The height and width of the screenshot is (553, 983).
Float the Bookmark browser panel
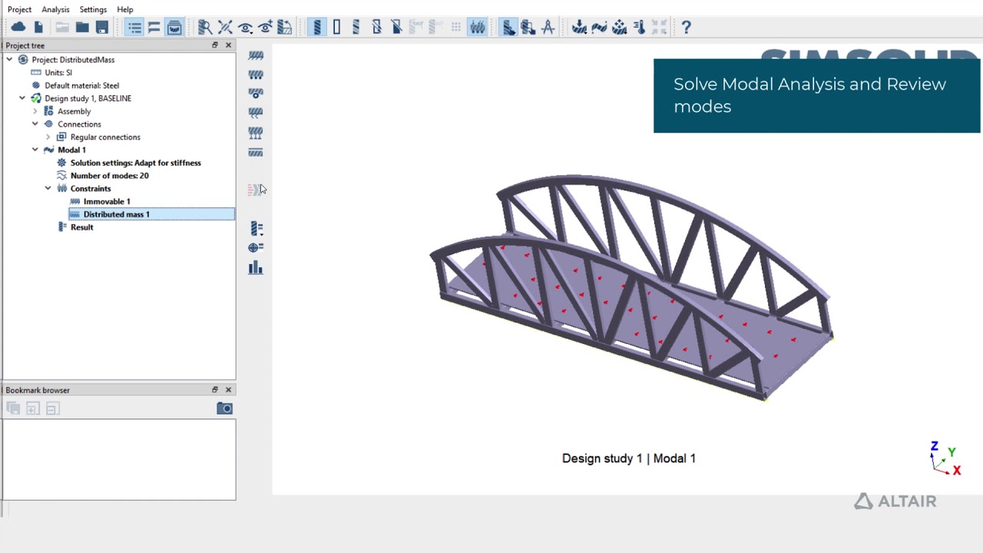point(215,390)
